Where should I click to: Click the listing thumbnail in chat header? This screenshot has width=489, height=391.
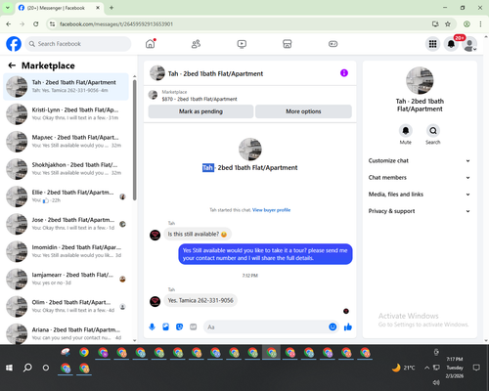[157, 73]
